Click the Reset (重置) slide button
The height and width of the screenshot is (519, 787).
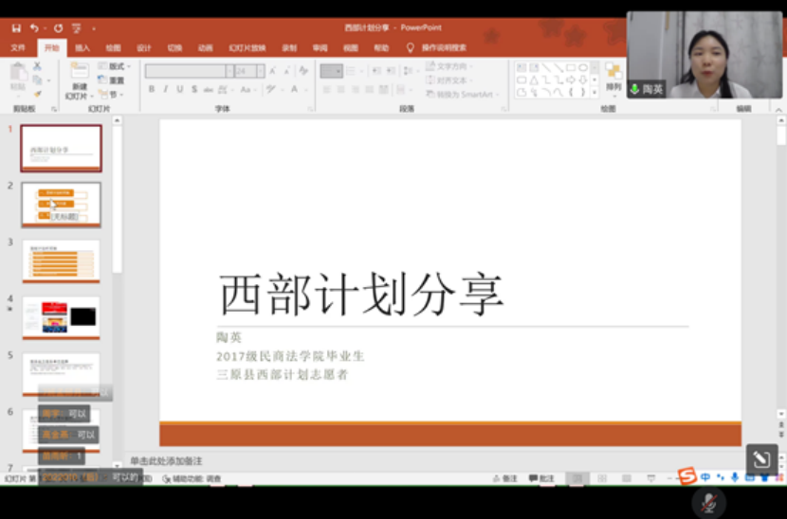(x=114, y=81)
